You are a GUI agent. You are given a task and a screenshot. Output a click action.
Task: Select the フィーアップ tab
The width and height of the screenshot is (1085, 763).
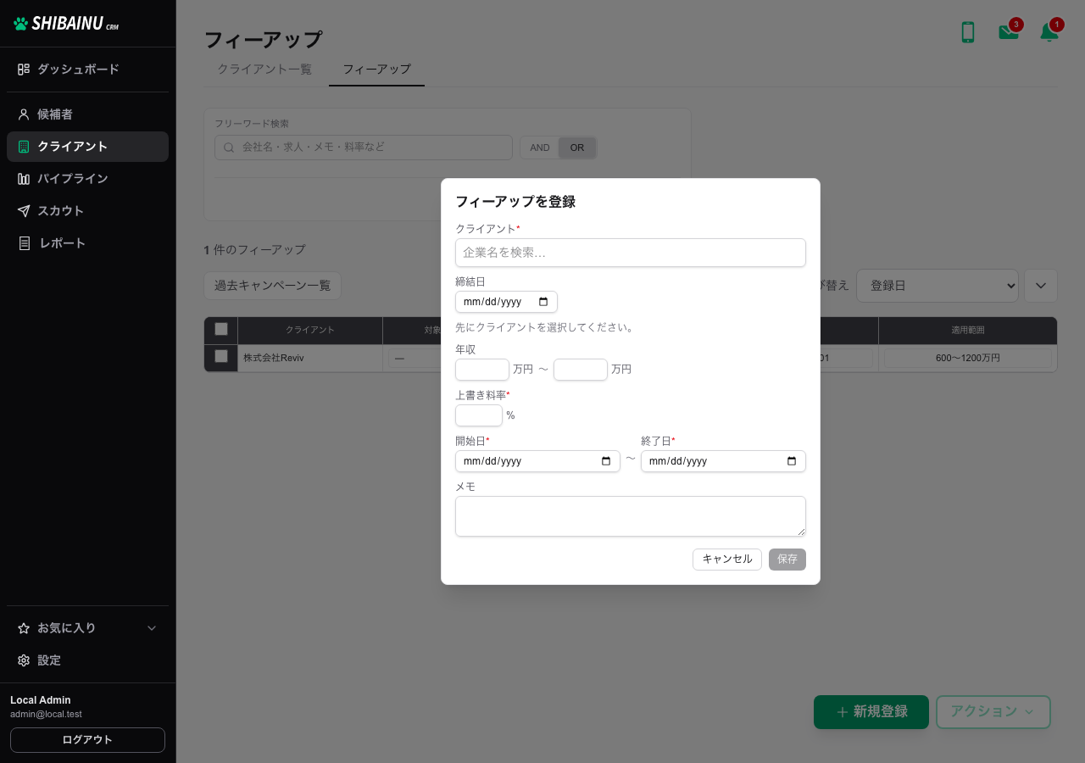click(x=376, y=70)
